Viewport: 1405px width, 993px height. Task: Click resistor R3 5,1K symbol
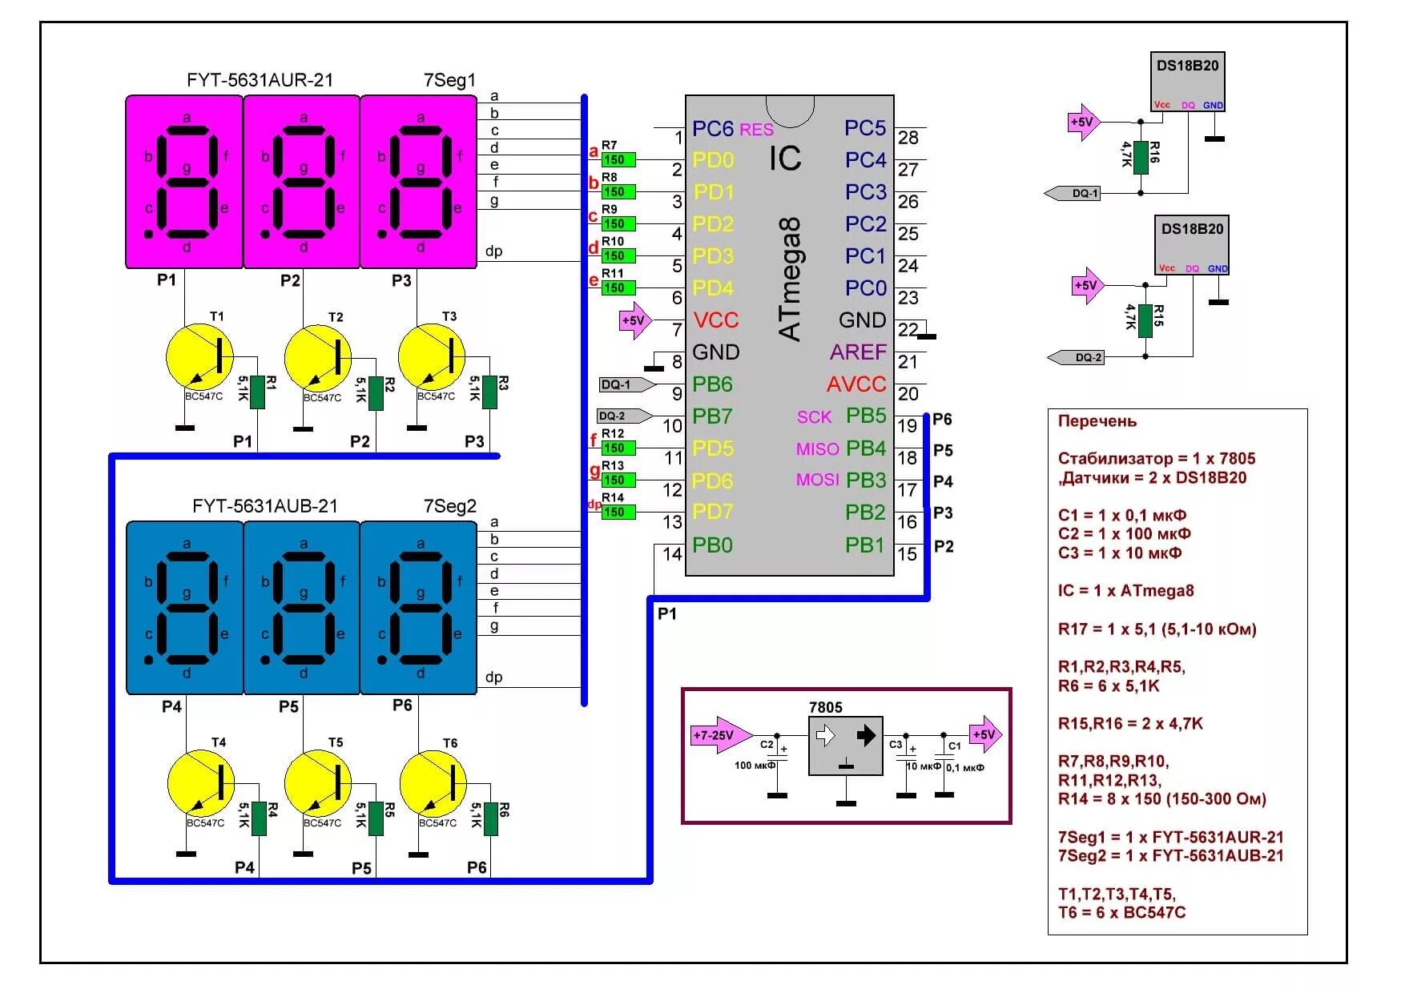489,392
